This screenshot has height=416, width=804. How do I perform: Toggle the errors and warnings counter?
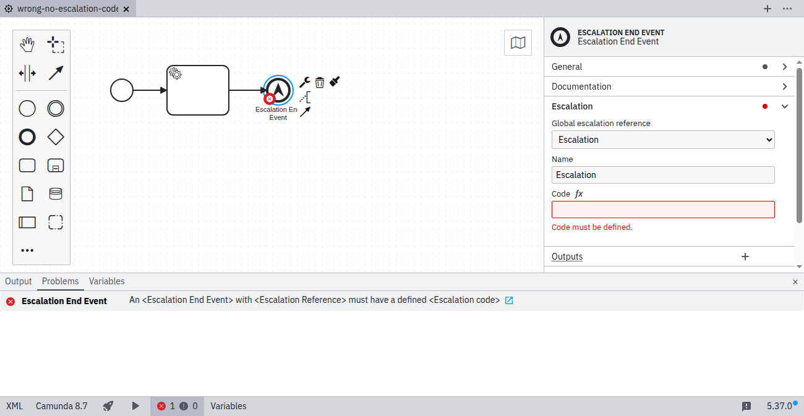177,406
